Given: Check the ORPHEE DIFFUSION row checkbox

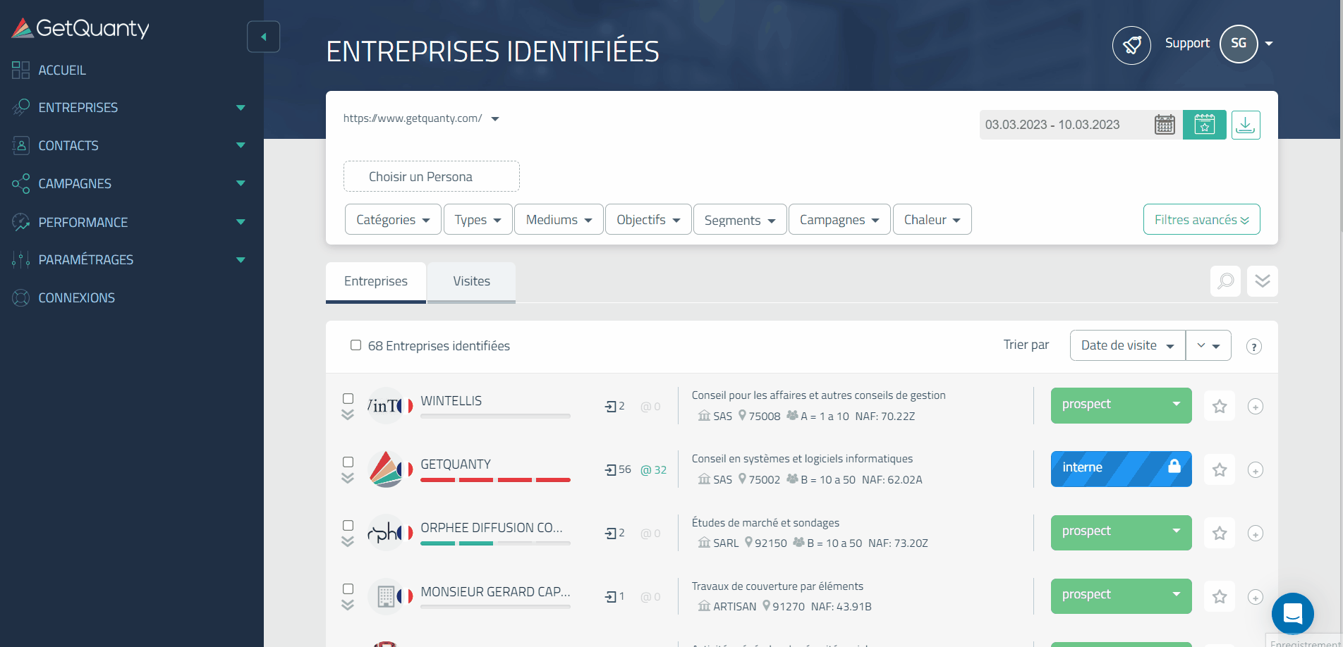Looking at the screenshot, I should pos(348,525).
